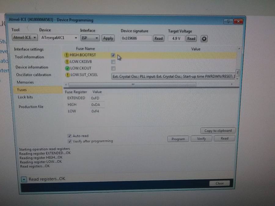Viewport: 275px width, 206px height.
Task: Click the HIGH.BOOTRST fuse name
Action: [83, 55]
